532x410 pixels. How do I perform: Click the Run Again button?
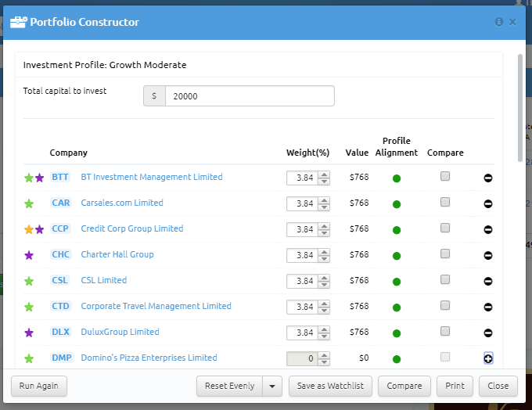click(38, 386)
